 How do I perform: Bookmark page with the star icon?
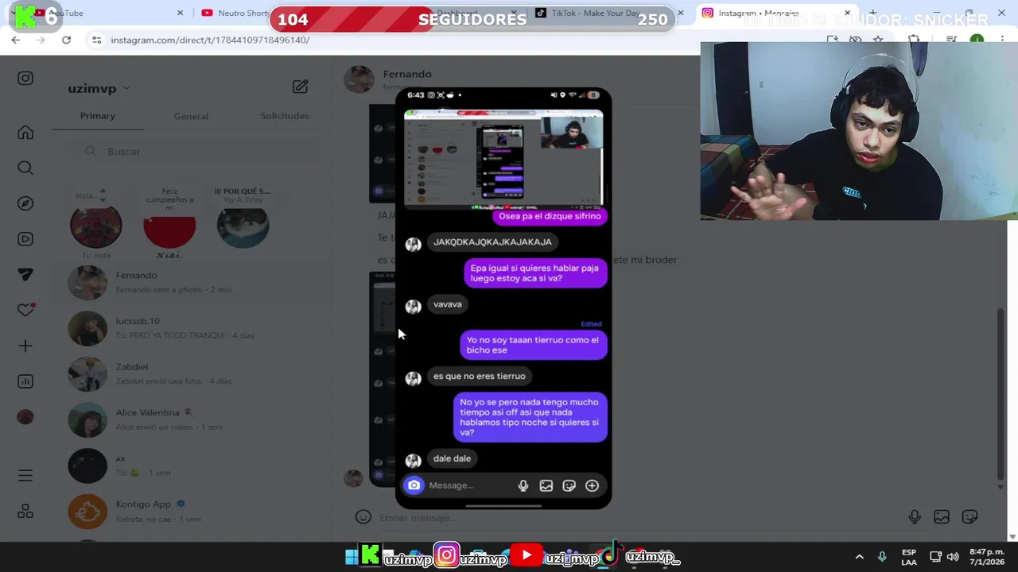click(878, 40)
